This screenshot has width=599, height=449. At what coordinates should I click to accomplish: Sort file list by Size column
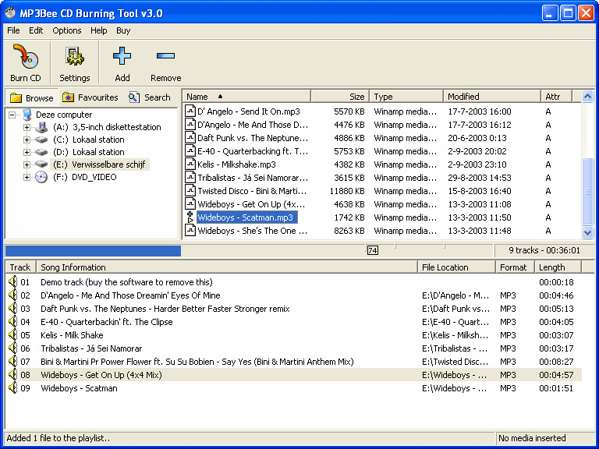click(340, 97)
